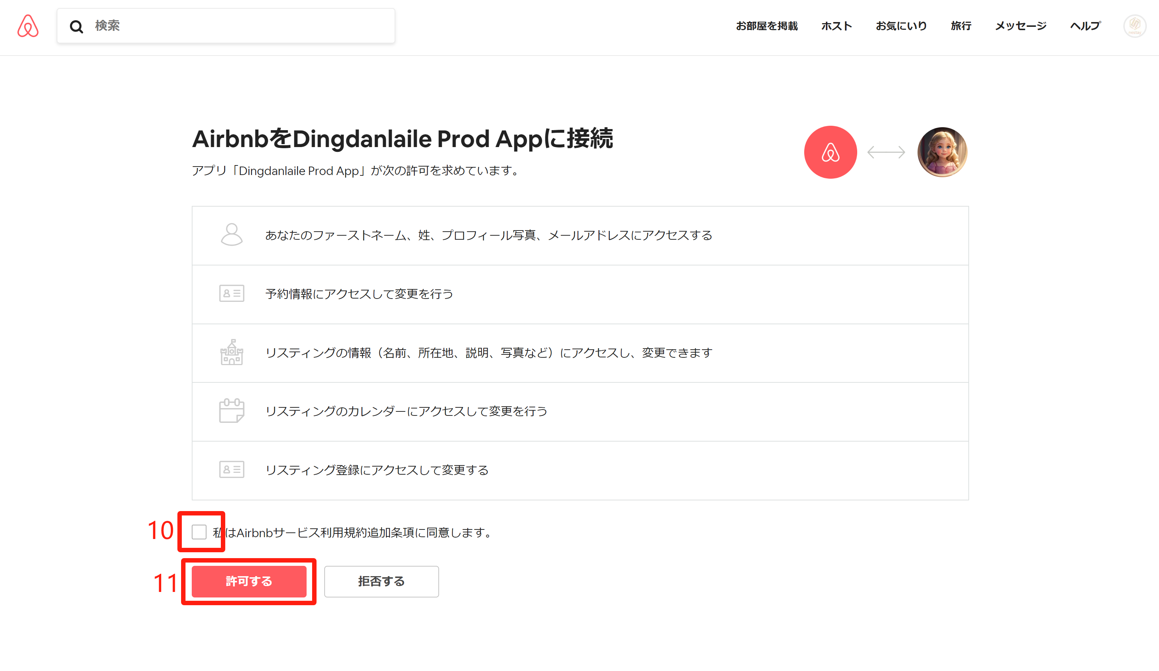This screenshot has height=671, width=1159.
Task: Click the text リスティングのカレンダーにアクセスして変更を行う
Action: click(406, 411)
